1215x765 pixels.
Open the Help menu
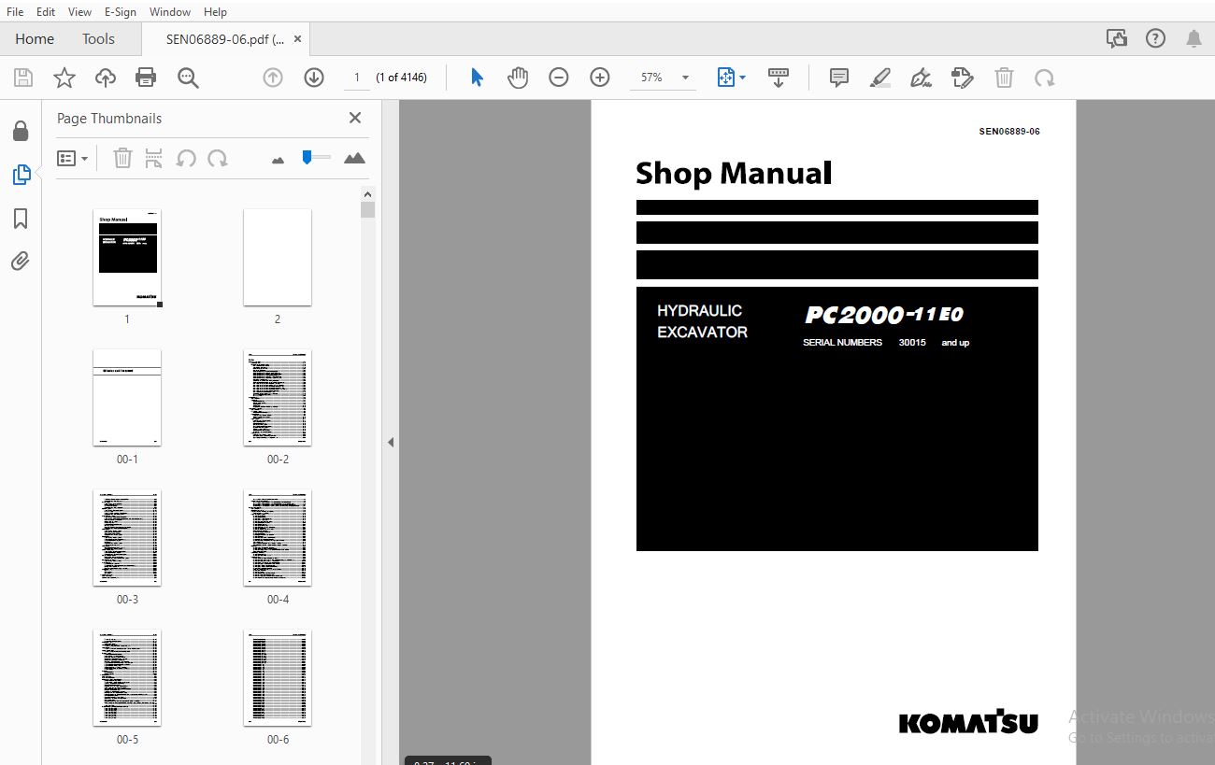click(x=215, y=11)
